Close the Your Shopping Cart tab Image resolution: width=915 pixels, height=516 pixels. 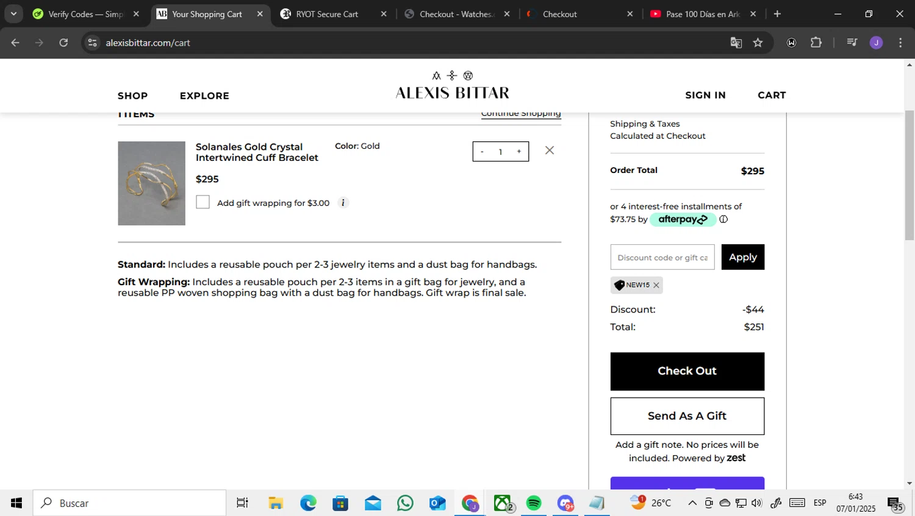(x=260, y=14)
